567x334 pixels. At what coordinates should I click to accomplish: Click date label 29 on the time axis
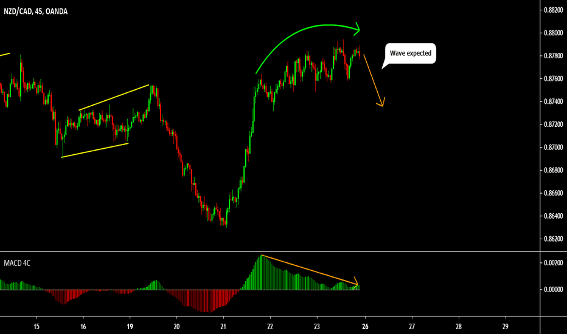pyautogui.click(x=505, y=327)
